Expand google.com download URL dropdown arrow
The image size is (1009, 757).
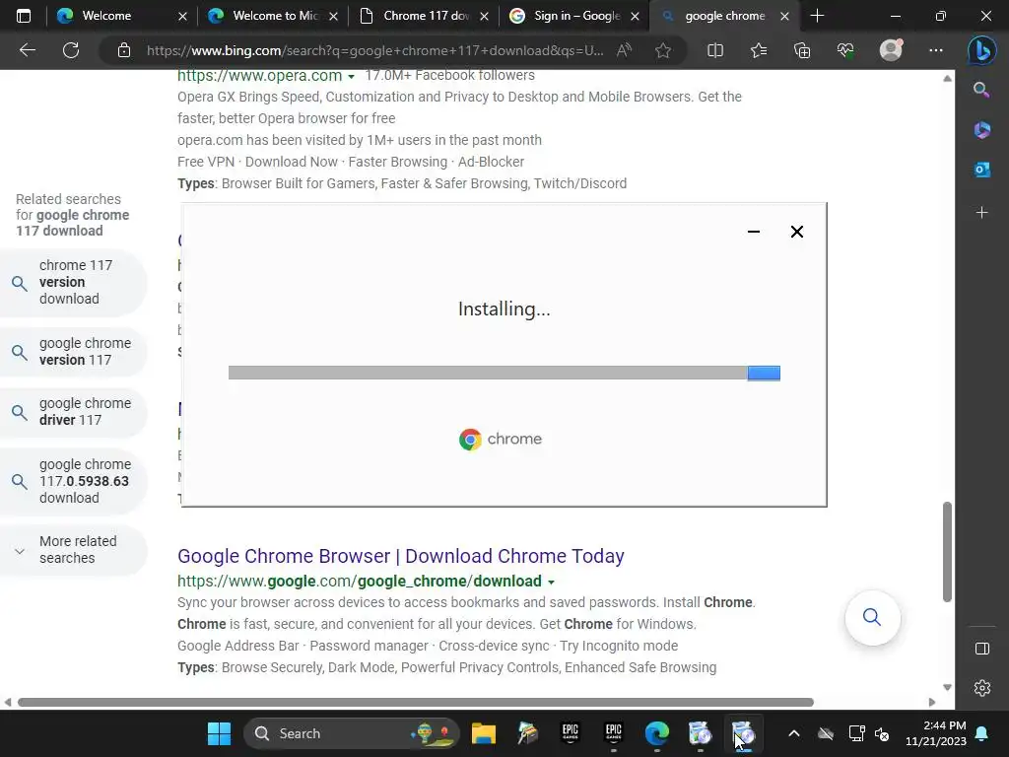(x=552, y=582)
